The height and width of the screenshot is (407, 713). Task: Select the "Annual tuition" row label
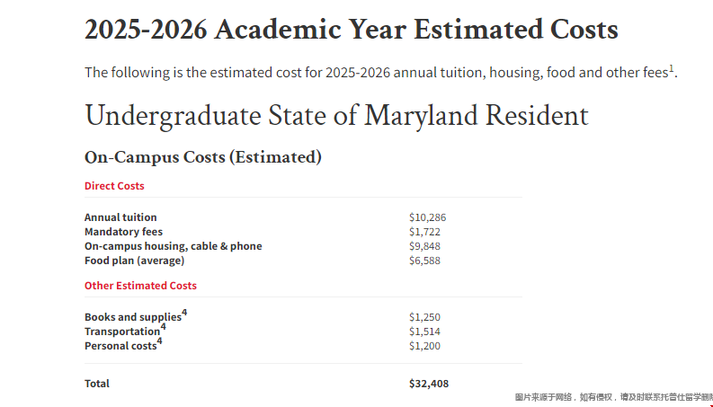tap(120, 217)
